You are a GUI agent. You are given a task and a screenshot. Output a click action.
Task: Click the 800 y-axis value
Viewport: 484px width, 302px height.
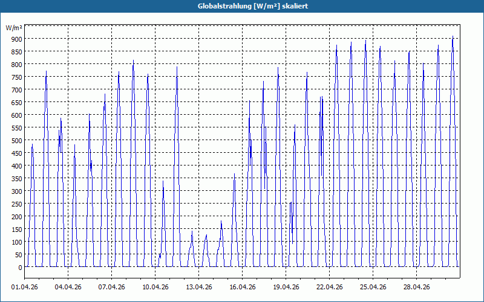17,65
